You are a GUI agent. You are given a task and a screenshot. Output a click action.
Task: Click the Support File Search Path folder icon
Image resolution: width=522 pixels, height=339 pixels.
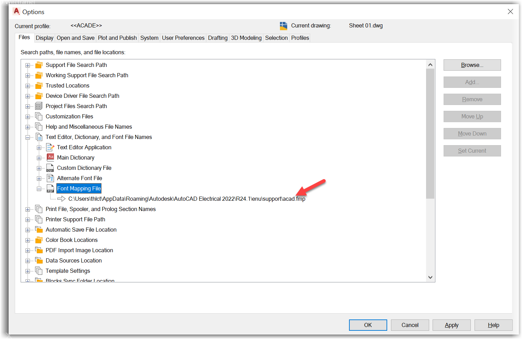pos(39,65)
